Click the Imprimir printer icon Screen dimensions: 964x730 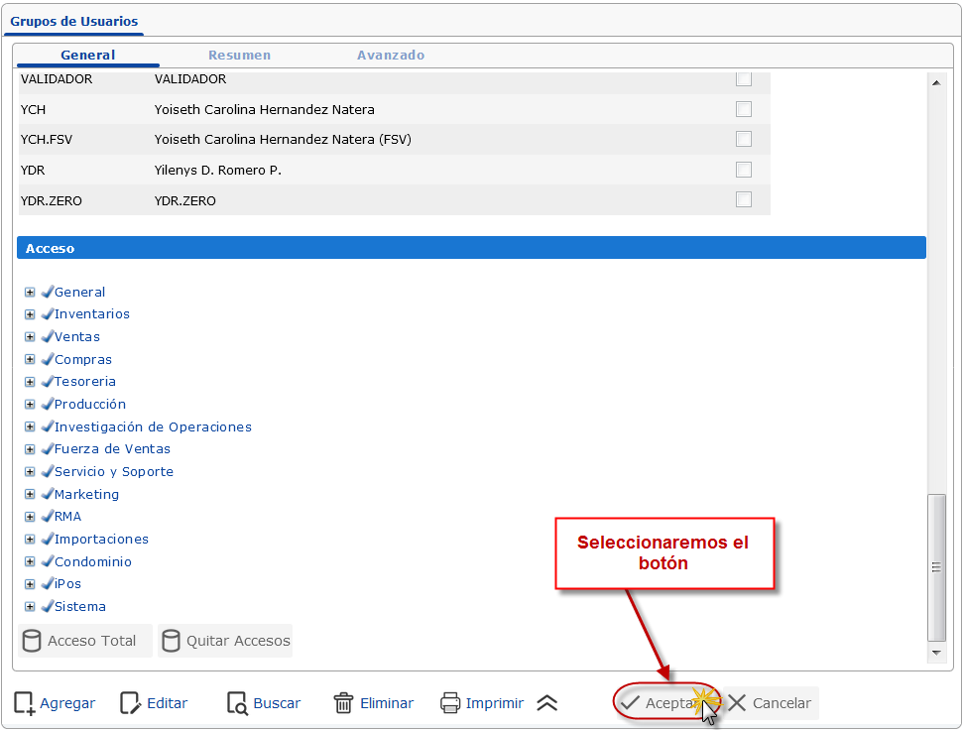[450, 703]
